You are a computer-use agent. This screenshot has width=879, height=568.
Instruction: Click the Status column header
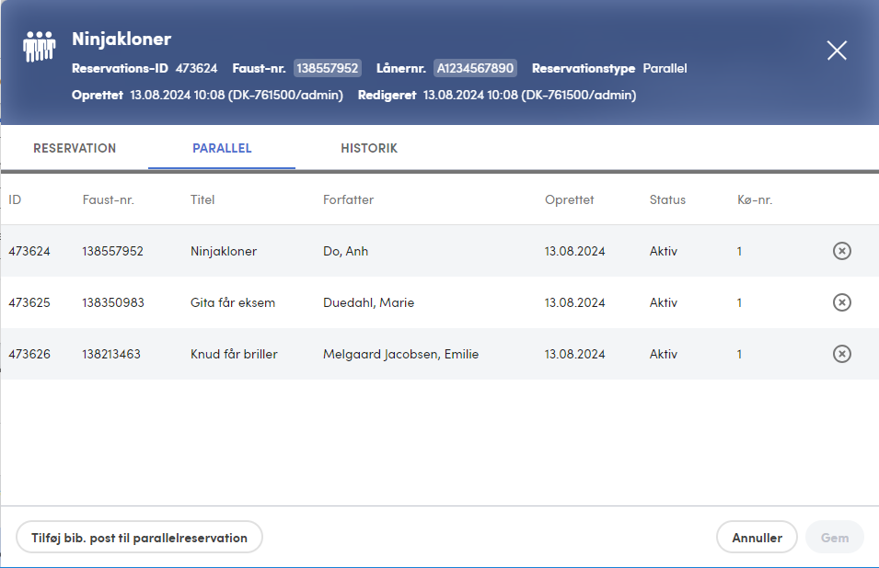667,199
